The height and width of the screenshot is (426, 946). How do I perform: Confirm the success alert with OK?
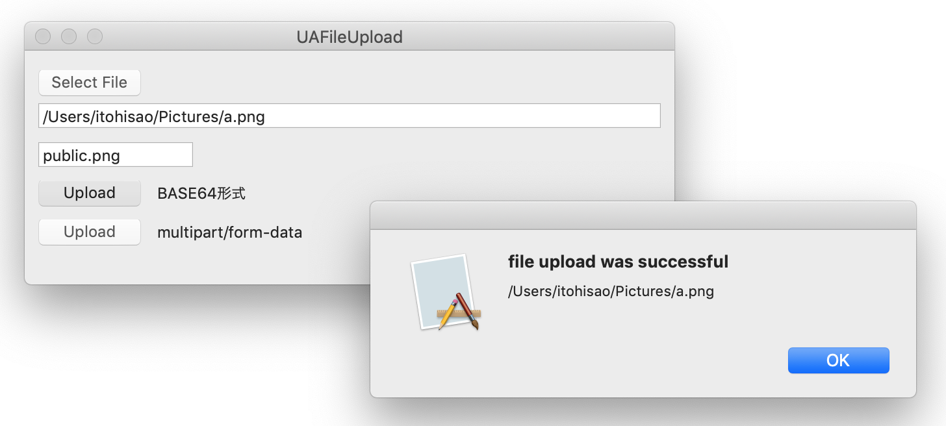[x=838, y=360]
